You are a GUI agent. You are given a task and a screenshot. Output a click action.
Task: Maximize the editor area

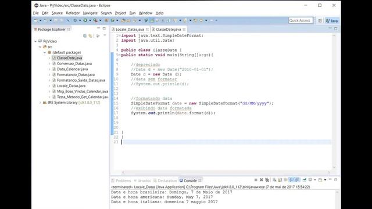coord(336,28)
